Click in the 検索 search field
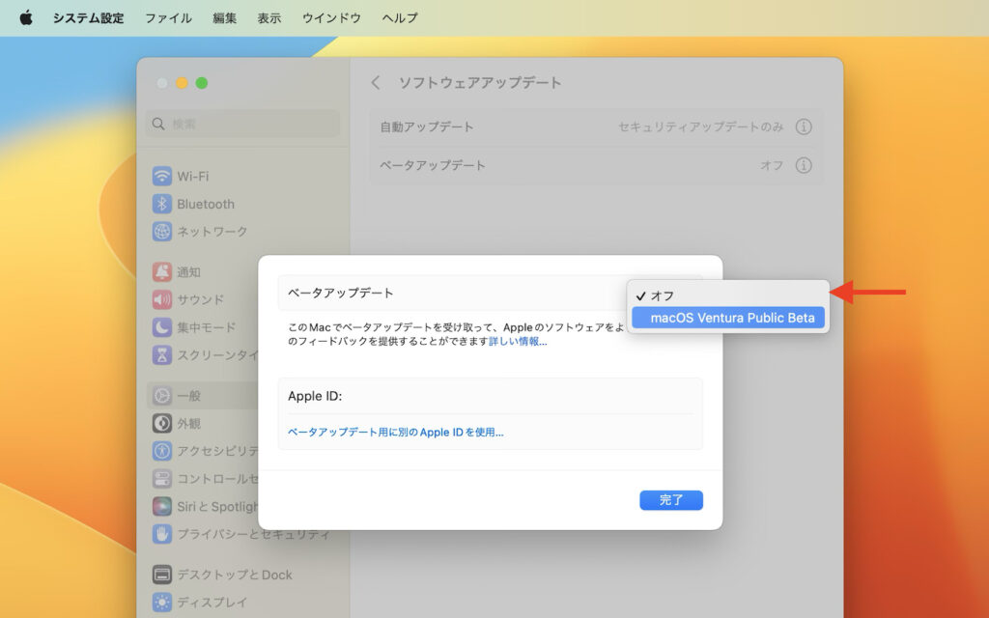Viewport: 989px width, 618px height. 241,124
